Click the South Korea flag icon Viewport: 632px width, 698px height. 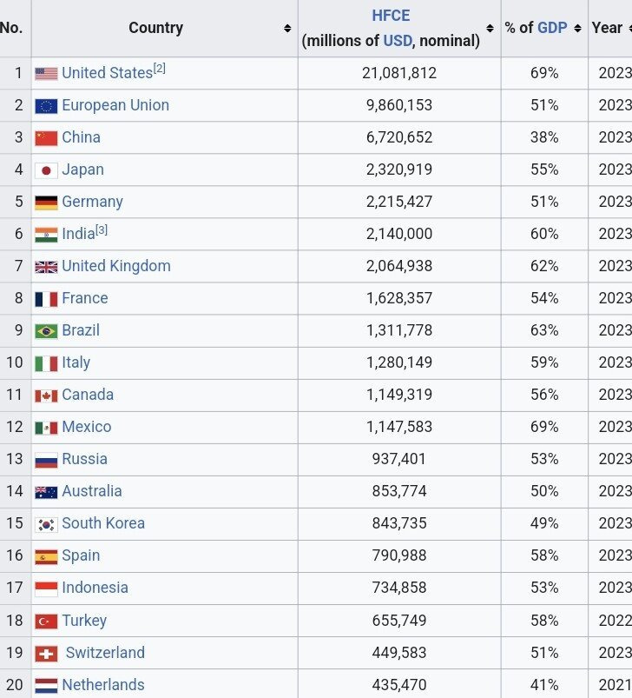46,524
